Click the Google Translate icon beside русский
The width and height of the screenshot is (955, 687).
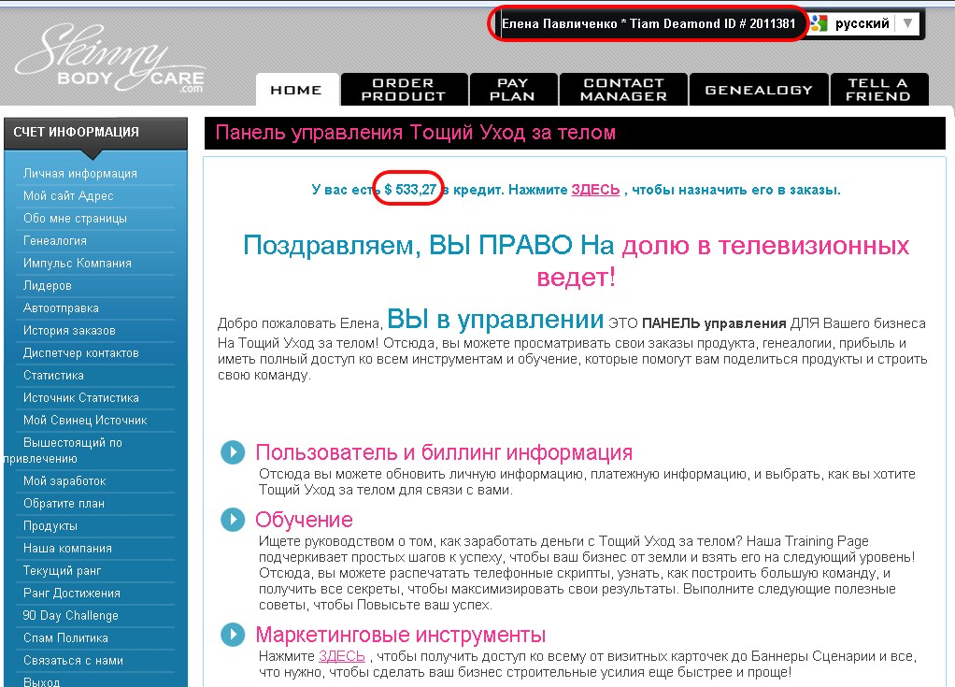[x=820, y=23]
